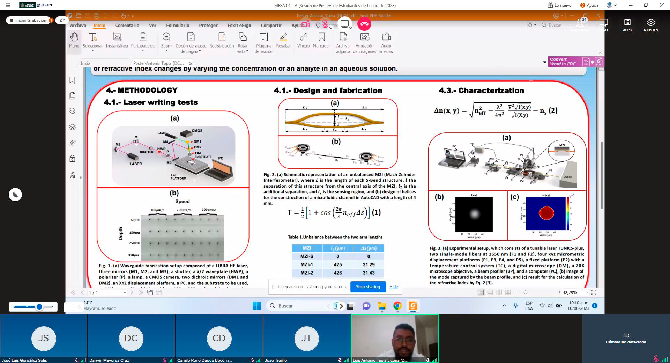Hang up with the red end-call button
Screen dimensions: 670x363
click(364, 24)
